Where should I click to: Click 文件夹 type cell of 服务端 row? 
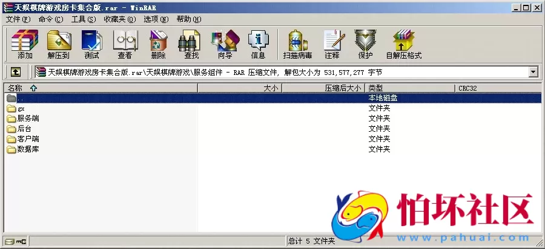[379, 118]
